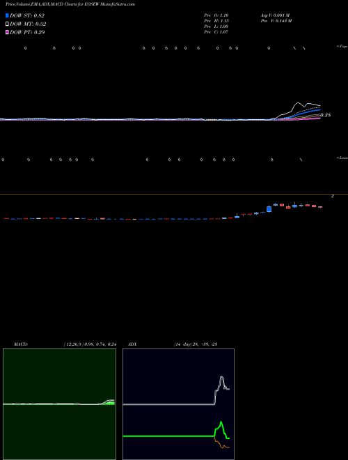Click the large blue candlestick in price chart
The width and height of the screenshot is (348, 460).
[269, 209]
